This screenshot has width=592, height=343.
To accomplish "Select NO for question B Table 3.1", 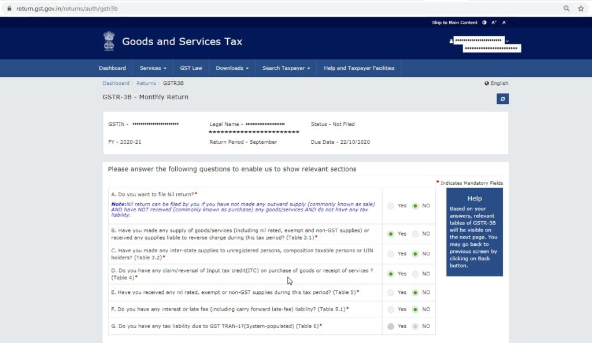I will (415, 234).
